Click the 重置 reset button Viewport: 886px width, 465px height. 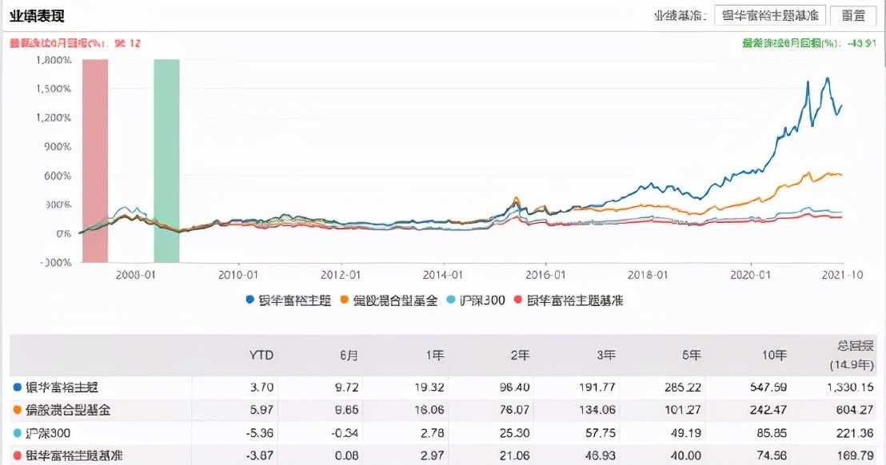pos(853,15)
